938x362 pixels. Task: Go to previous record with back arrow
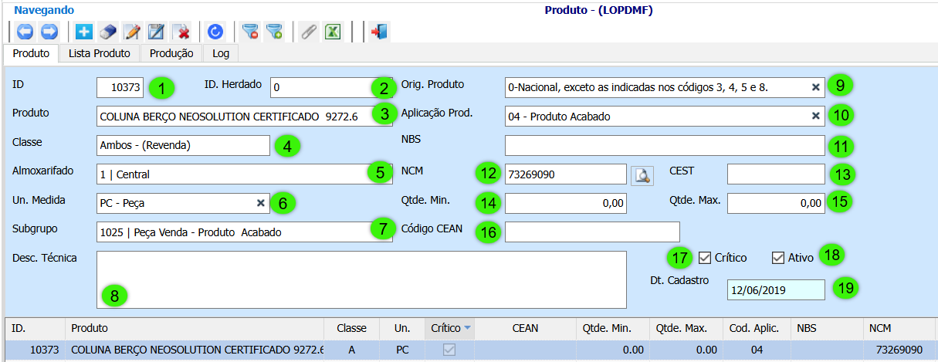25,32
